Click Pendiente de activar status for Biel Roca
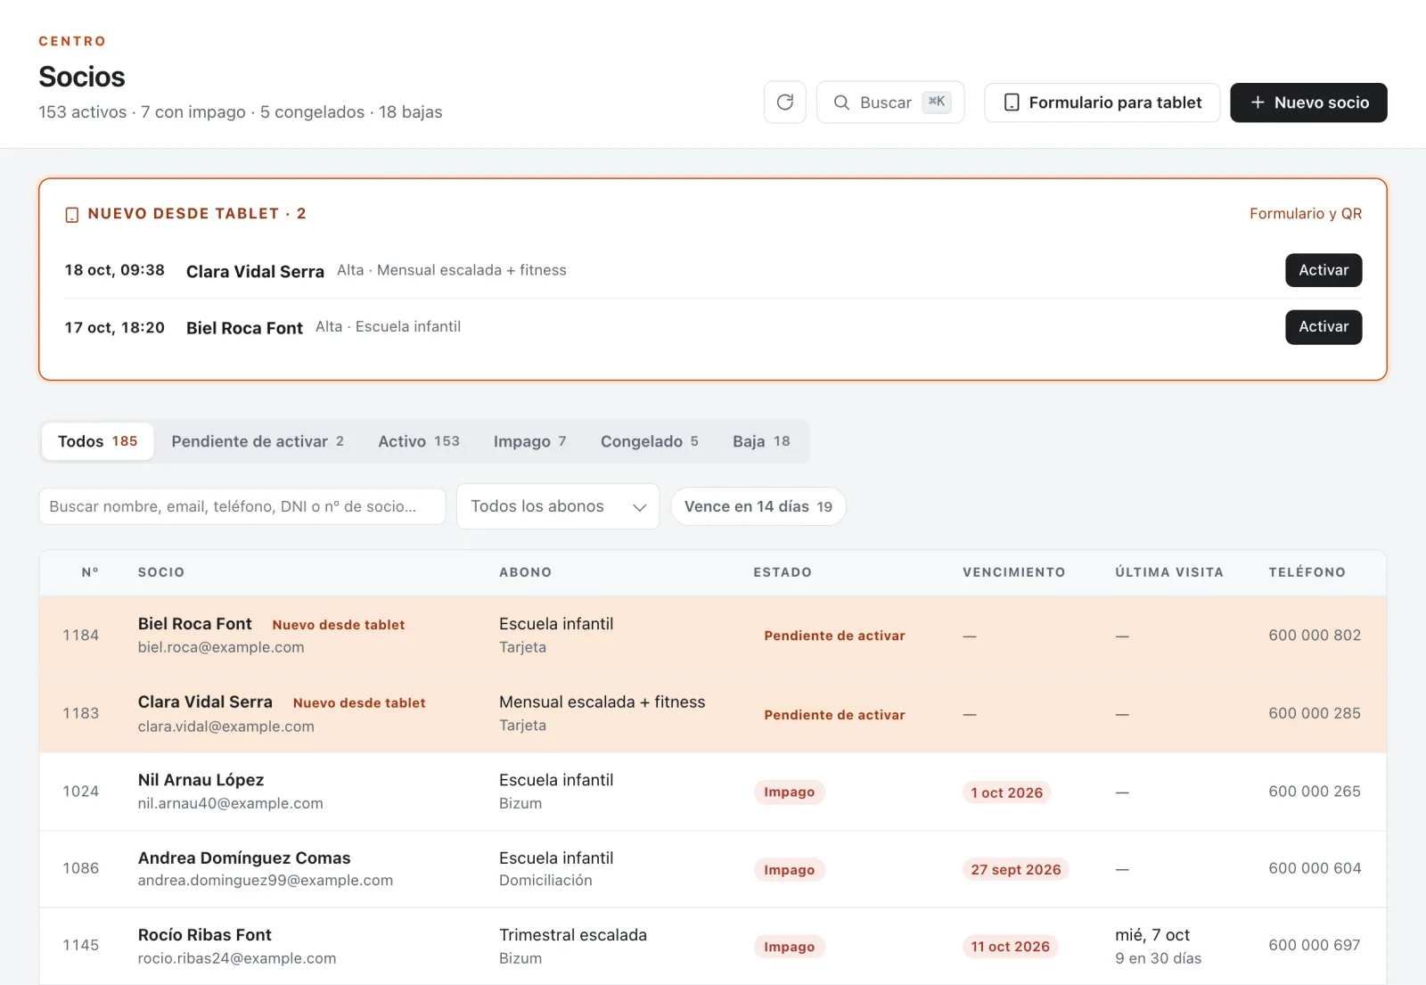The height and width of the screenshot is (985, 1426). [x=834, y=636]
